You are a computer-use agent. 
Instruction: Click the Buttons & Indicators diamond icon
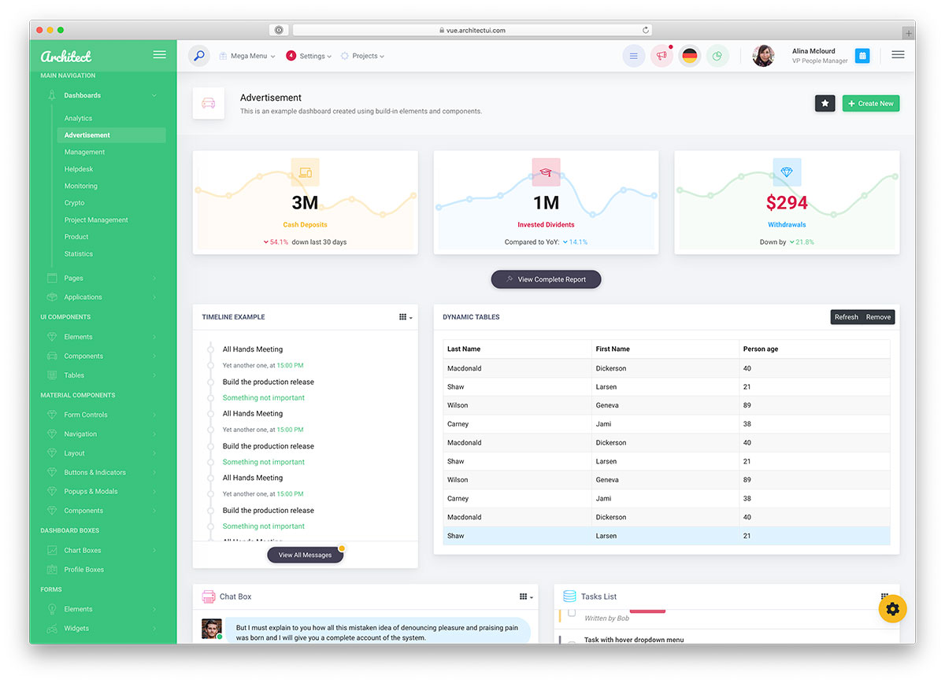click(52, 472)
